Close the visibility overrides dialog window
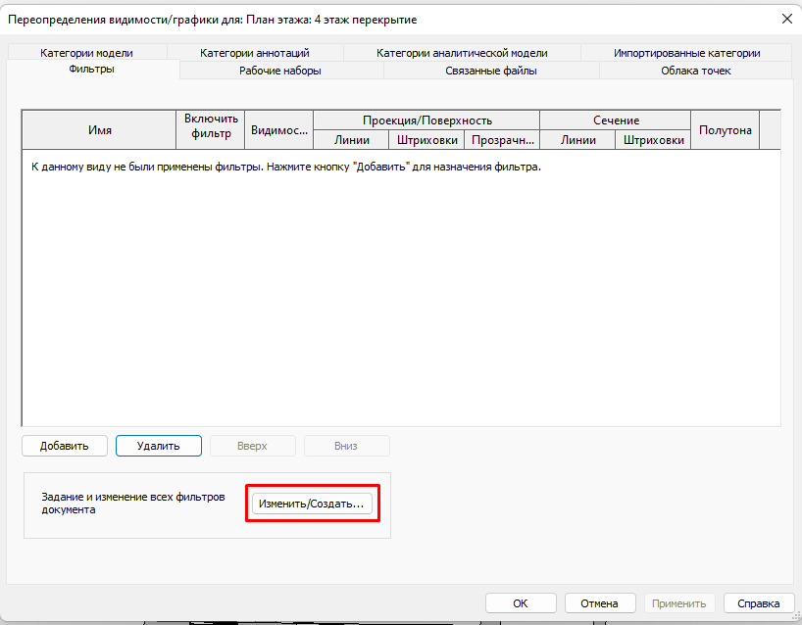 [x=786, y=18]
